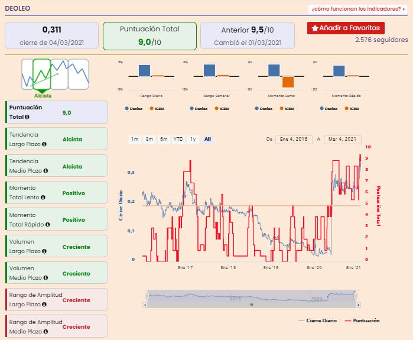Toggle IGBM legend in Momento Rápido chart
Screen dimensions: 413x340
[x=352, y=109]
